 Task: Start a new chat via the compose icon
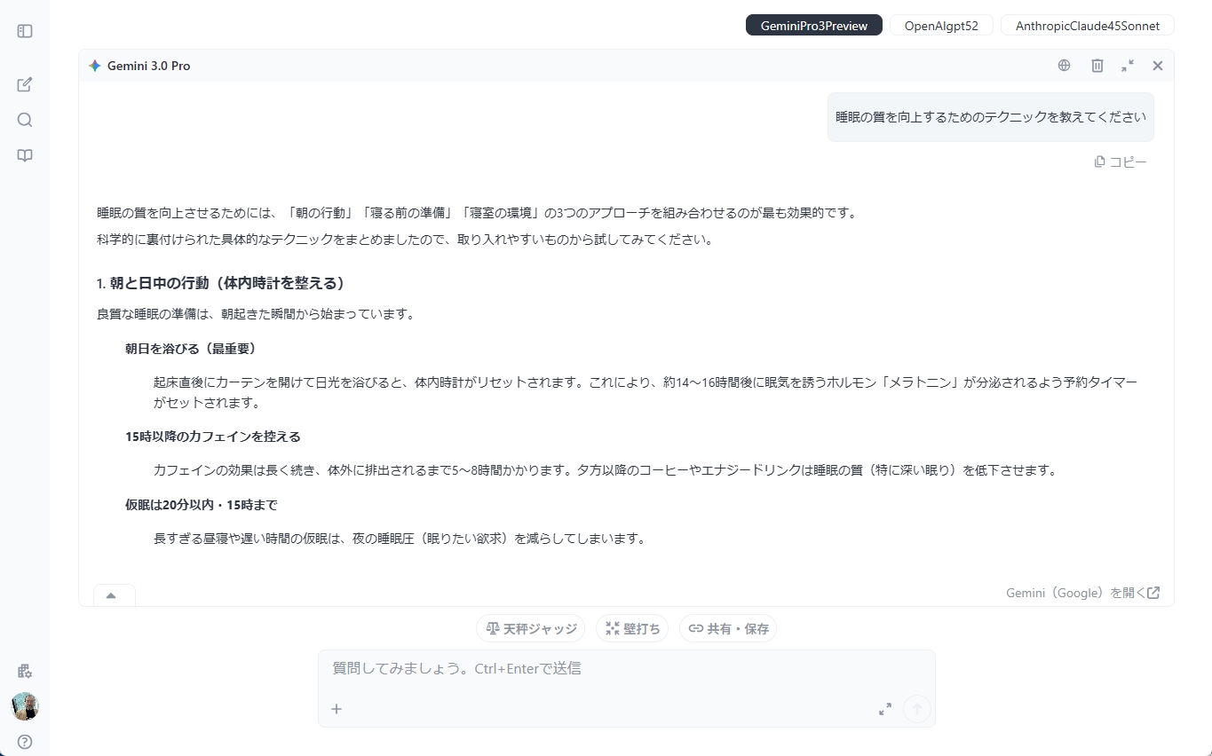click(x=24, y=84)
